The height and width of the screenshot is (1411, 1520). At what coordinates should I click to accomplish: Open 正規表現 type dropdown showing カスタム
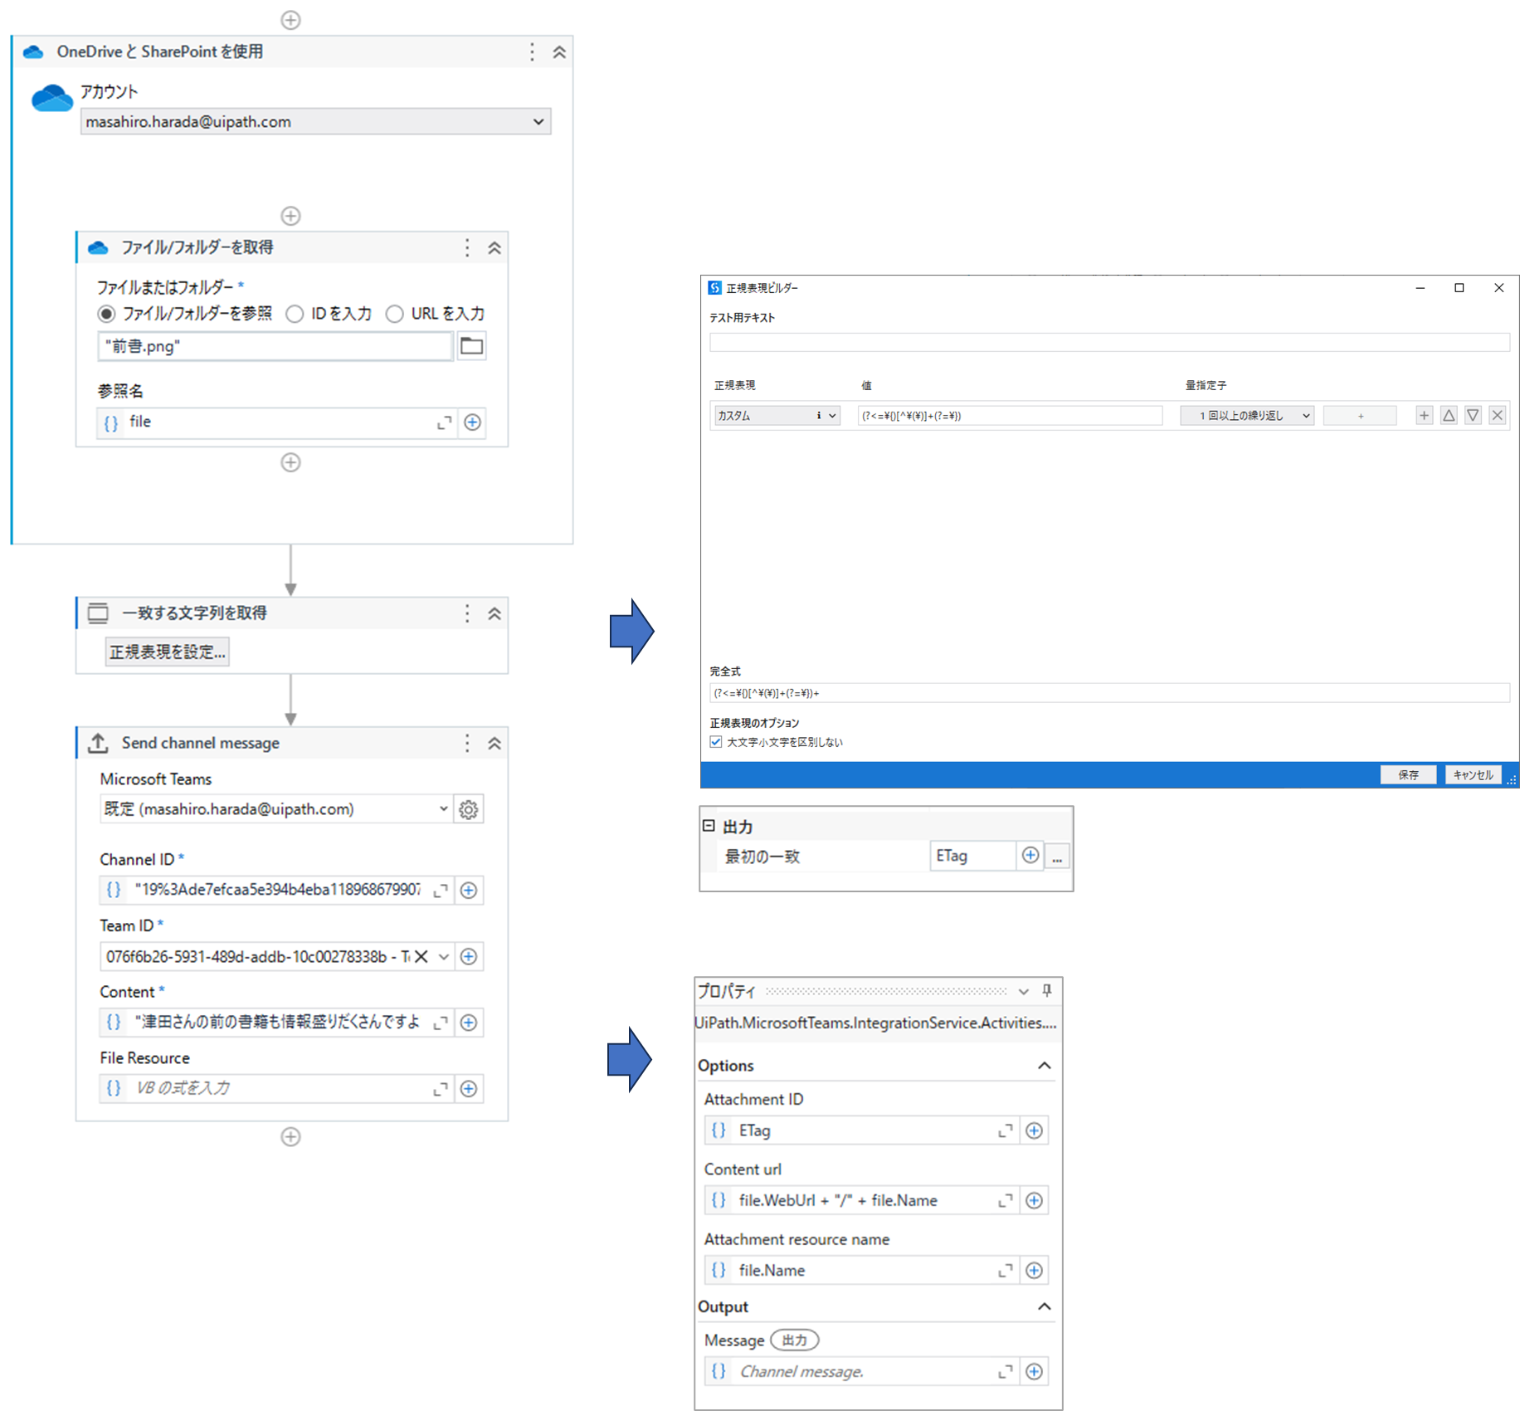click(x=776, y=415)
